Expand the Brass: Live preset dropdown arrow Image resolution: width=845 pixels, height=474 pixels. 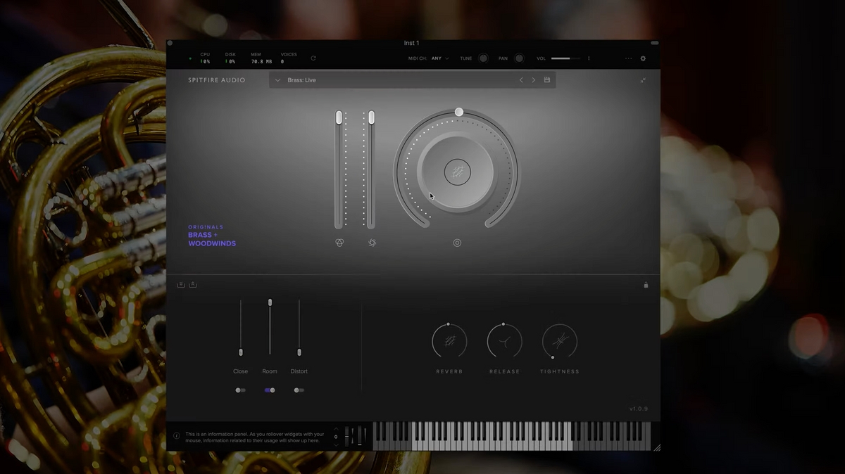278,80
